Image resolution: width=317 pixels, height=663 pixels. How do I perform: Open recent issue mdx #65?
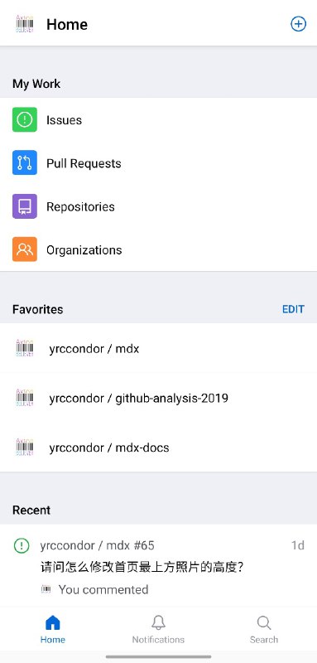tap(158, 566)
